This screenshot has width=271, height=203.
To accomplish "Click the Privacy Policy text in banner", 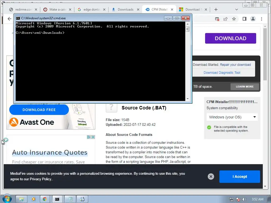I will (40, 179).
